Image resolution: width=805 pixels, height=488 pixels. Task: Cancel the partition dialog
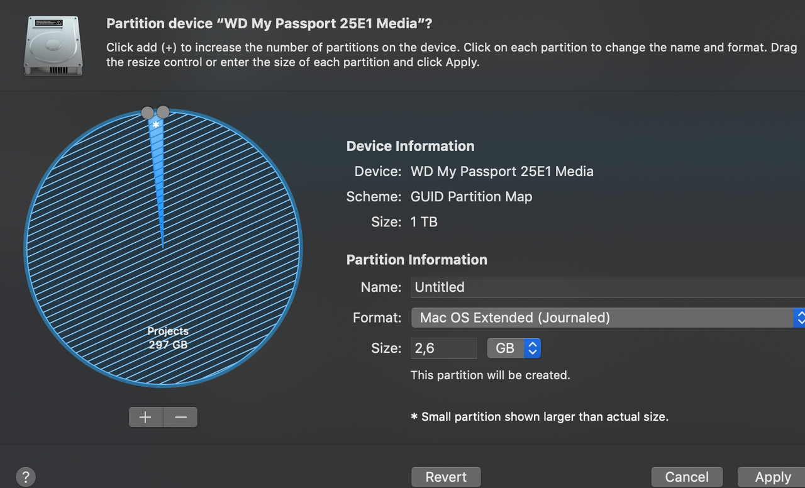click(x=687, y=477)
